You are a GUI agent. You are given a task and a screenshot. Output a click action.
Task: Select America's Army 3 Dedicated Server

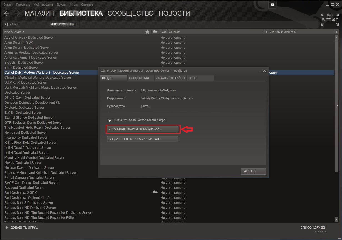(x=31, y=57)
